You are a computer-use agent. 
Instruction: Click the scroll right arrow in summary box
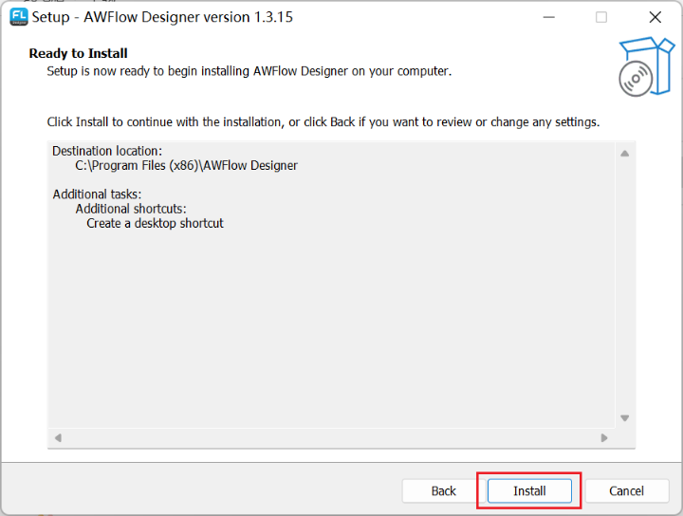tap(604, 437)
